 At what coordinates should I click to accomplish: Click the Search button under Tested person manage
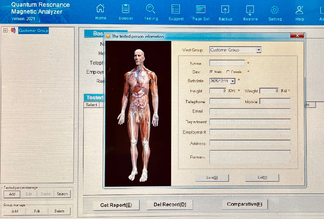[x=62, y=194]
